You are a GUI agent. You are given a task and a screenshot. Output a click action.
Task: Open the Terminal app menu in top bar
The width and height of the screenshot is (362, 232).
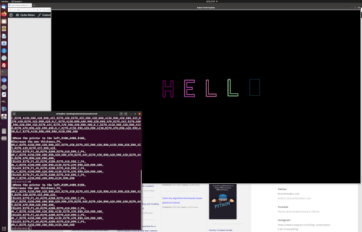[x=17, y=1]
